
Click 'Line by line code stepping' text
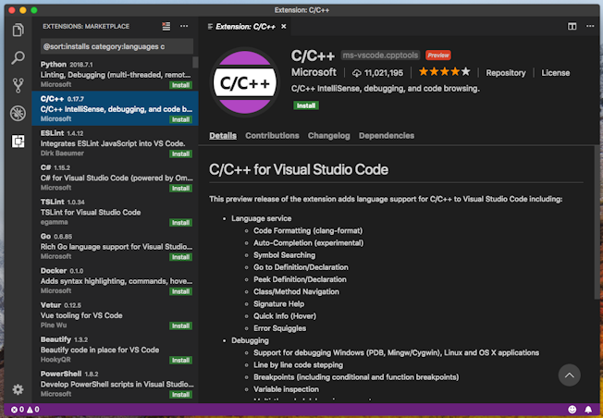click(x=298, y=365)
